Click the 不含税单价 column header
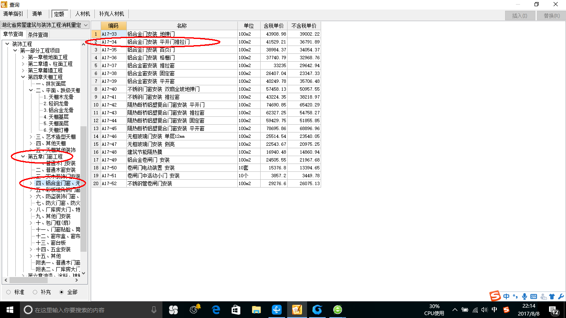566x318 pixels. click(304, 26)
